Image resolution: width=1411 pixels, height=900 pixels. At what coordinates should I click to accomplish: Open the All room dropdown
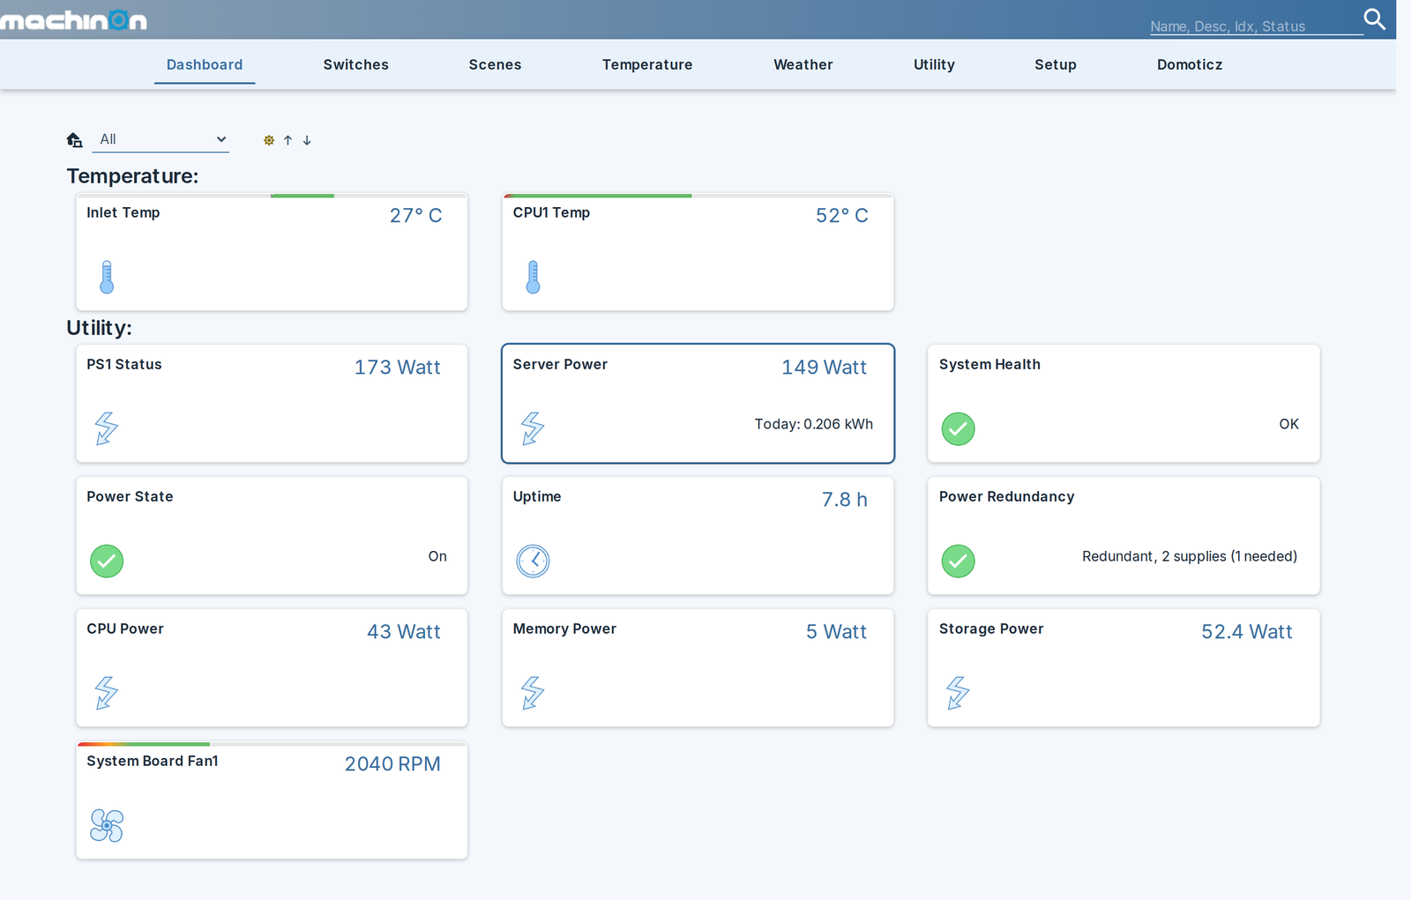coord(161,139)
